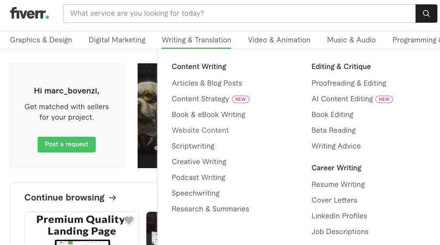Go to Resume Writing

338,184
